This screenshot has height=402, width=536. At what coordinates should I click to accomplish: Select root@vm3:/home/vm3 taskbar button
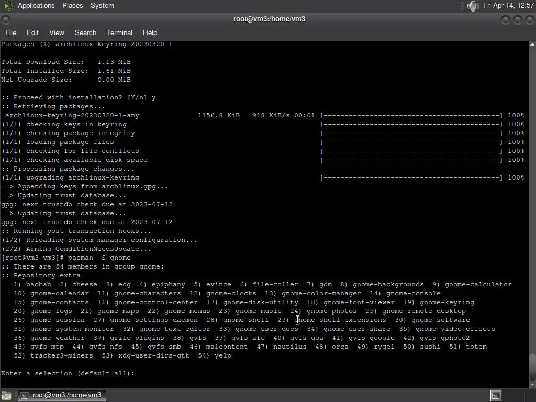62,396
